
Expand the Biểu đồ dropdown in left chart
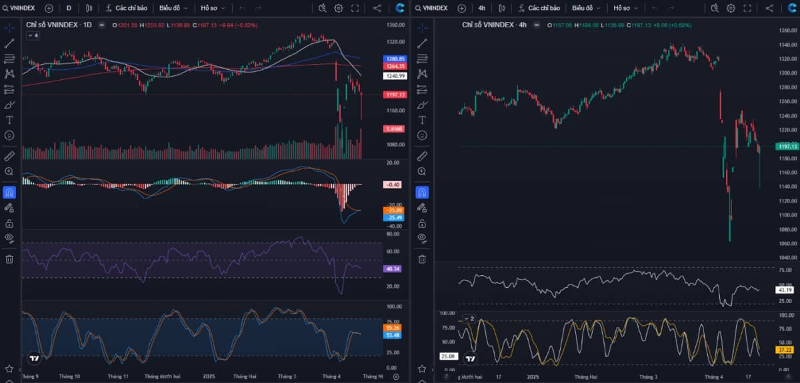(173, 8)
